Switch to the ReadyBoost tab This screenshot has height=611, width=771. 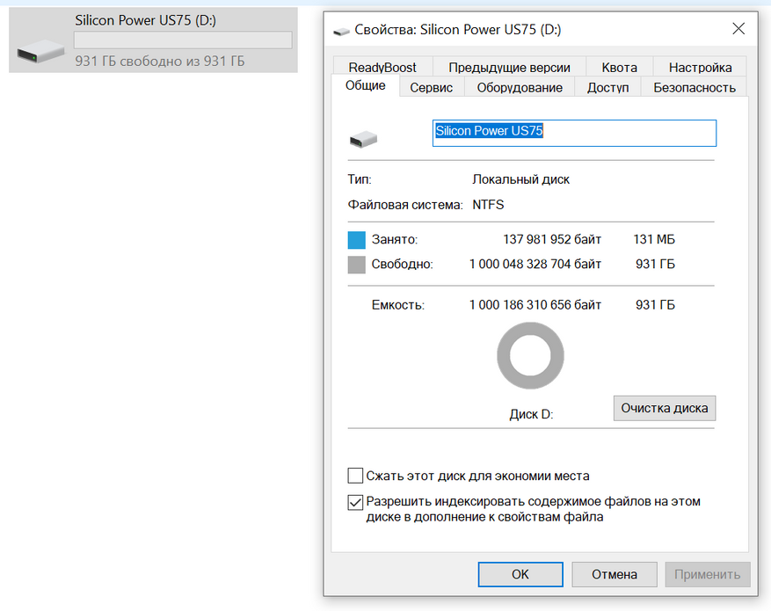tap(382, 67)
